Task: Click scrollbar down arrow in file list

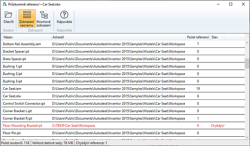Action: 247,137
